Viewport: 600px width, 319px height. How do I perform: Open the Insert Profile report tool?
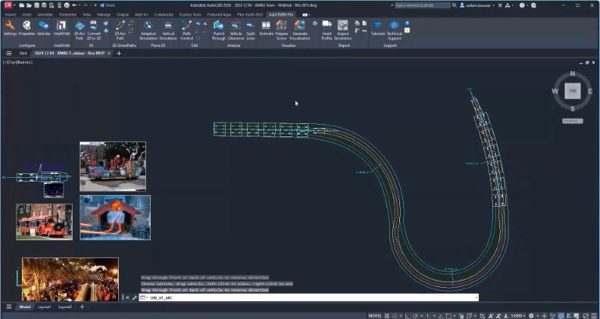point(326,27)
